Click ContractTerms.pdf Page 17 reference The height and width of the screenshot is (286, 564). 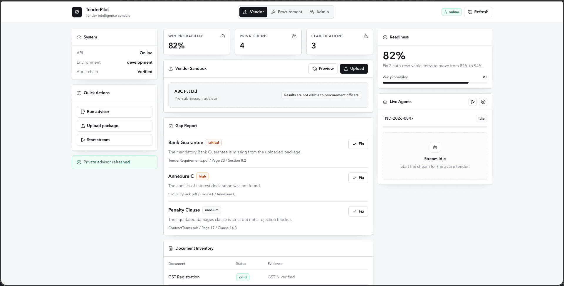tap(202, 228)
